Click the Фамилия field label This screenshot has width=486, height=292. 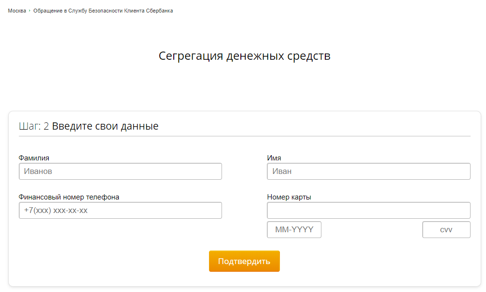[x=34, y=158]
